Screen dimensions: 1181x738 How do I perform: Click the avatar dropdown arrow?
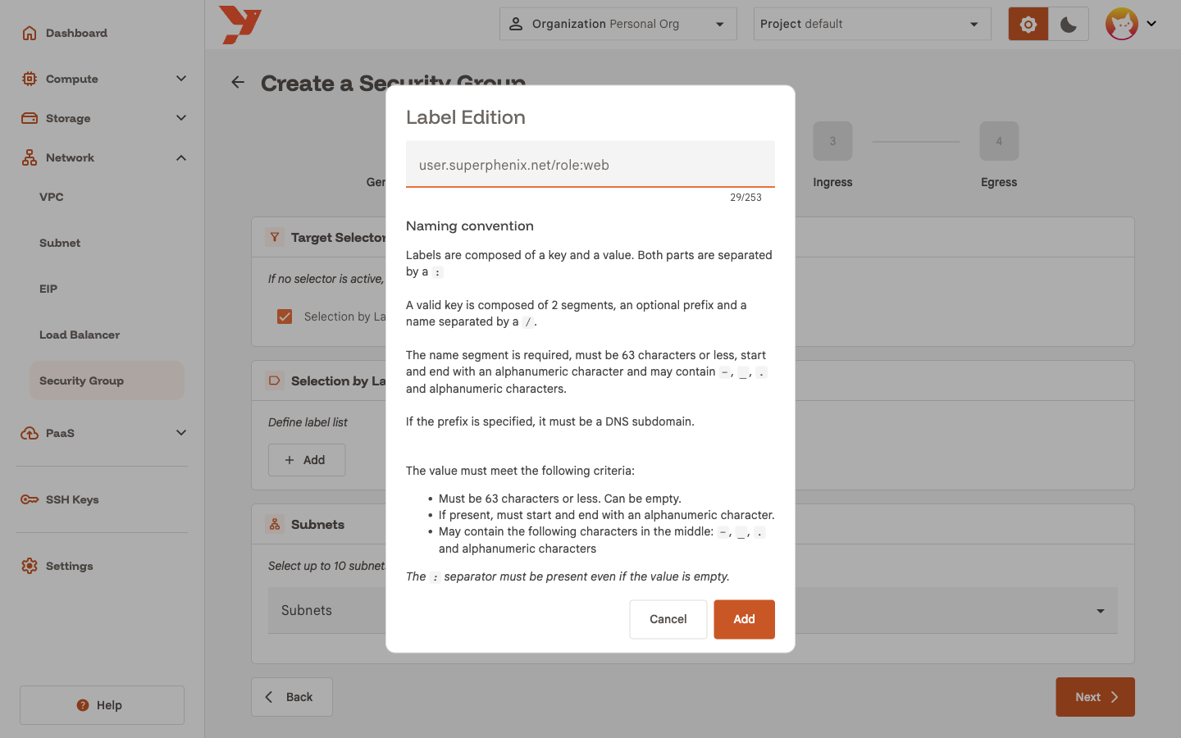(1151, 24)
